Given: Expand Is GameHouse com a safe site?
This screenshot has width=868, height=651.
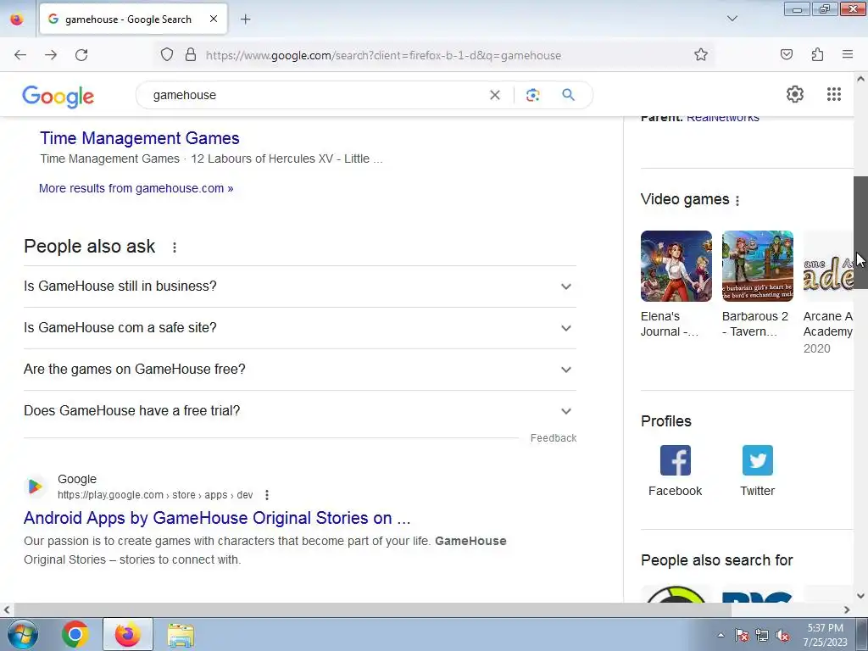Looking at the screenshot, I should point(300,328).
